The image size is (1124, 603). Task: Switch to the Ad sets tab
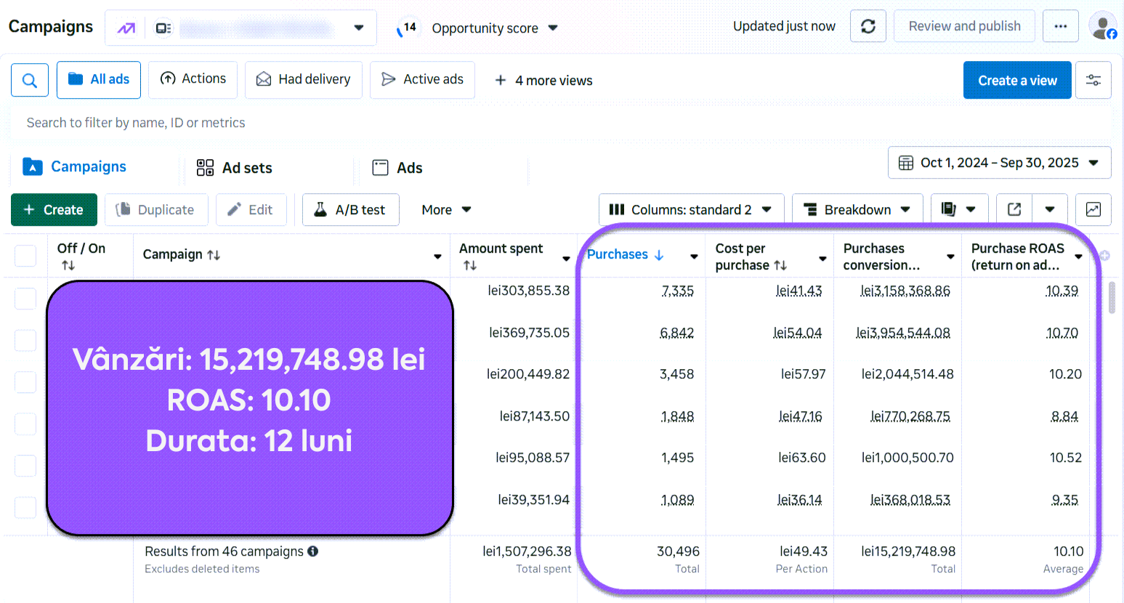pos(234,168)
